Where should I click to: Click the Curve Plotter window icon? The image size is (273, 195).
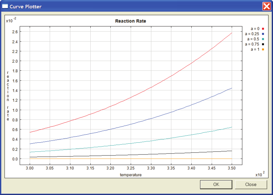tap(5, 6)
